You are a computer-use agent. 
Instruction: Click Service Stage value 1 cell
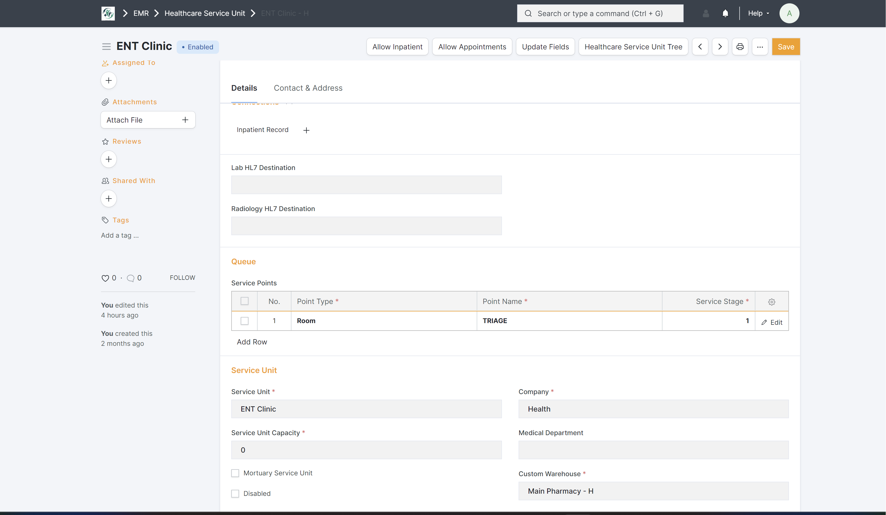pos(709,321)
